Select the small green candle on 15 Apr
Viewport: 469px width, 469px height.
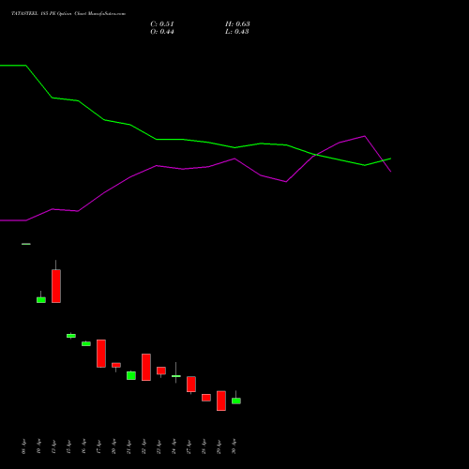click(71, 336)
